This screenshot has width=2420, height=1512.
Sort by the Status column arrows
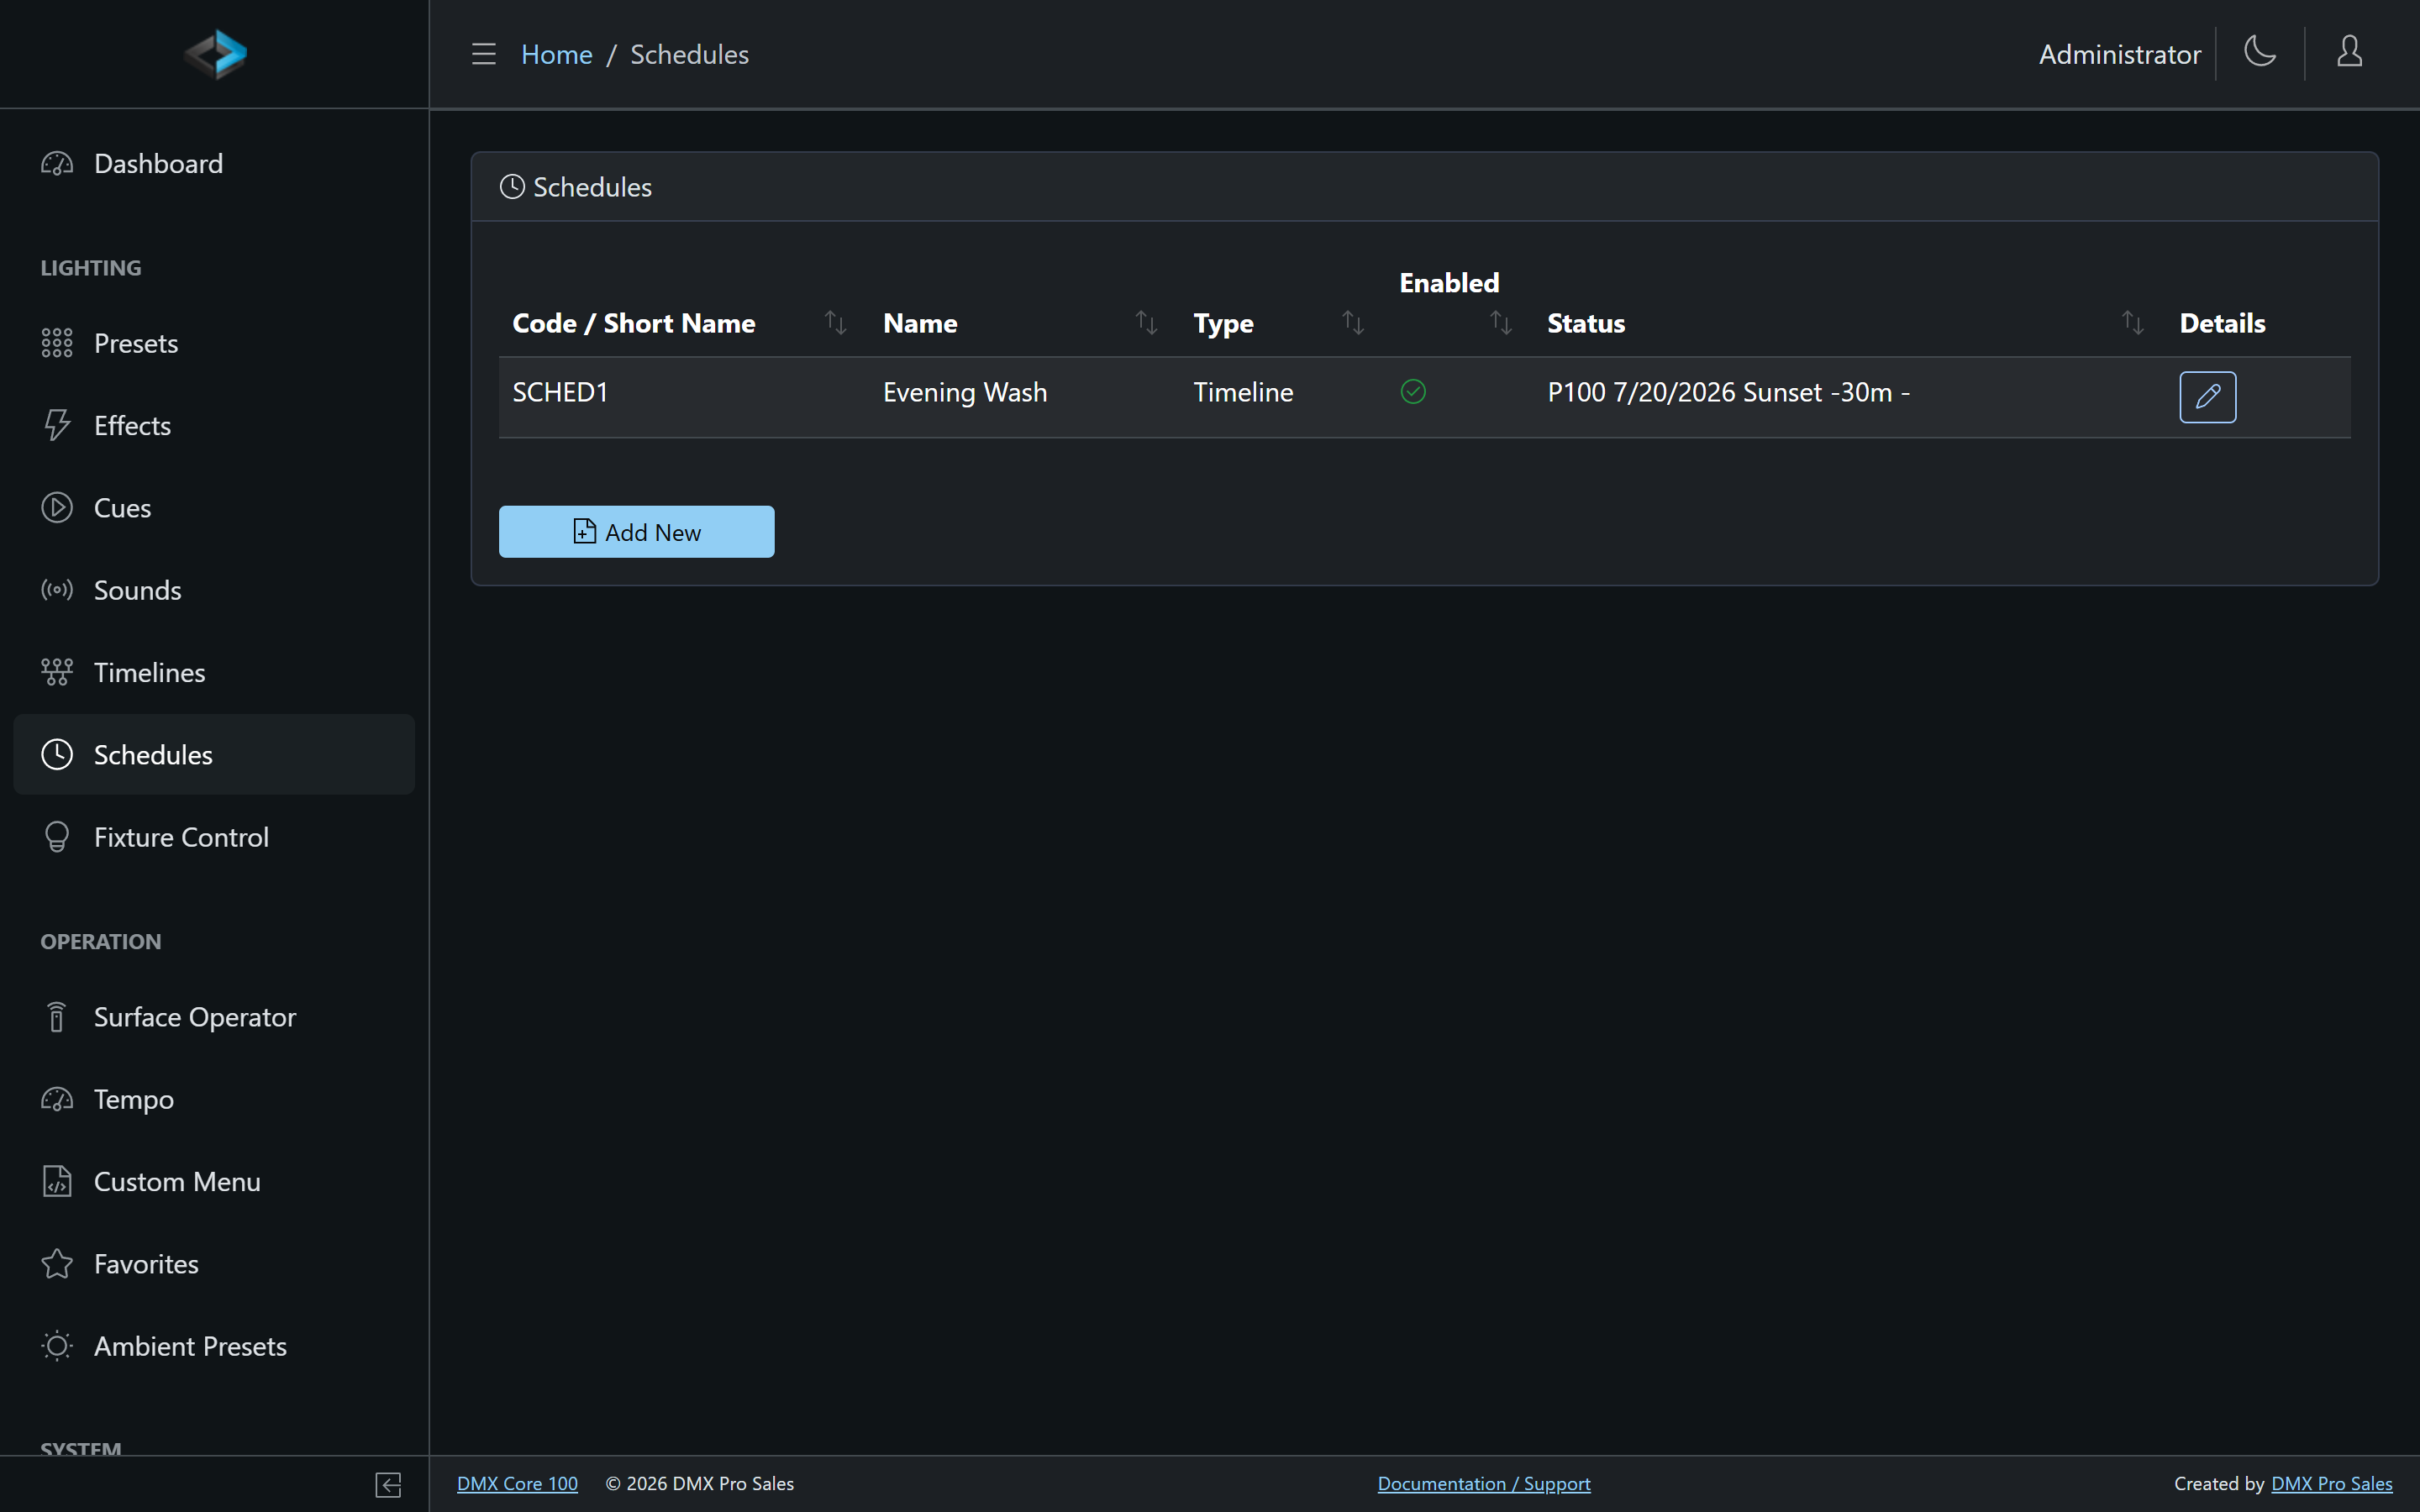pos(2133,323)
